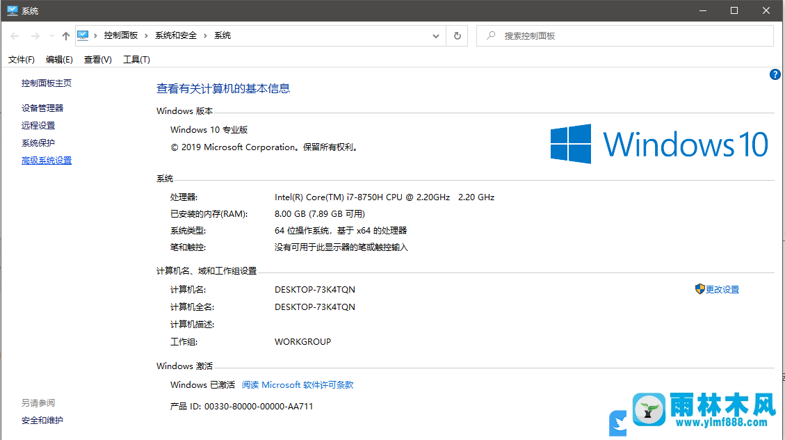Maximize the System window
This screenshot has height=440, width=785.
pyautogui.click(x=734, y=10)
